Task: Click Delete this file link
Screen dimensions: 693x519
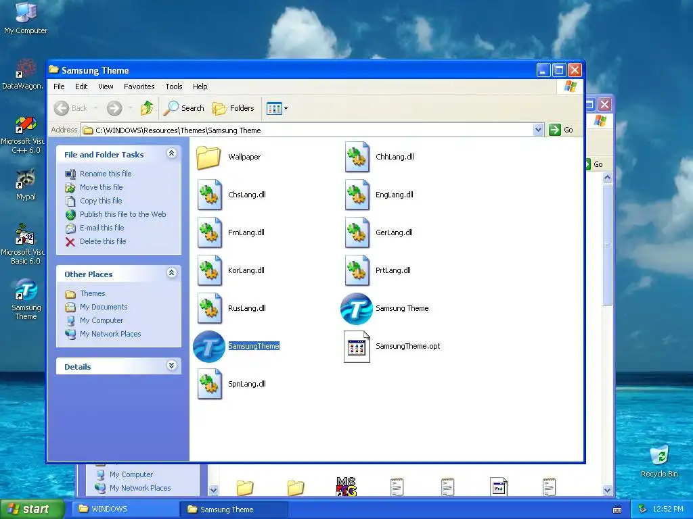Action: [x=103, y=241]
